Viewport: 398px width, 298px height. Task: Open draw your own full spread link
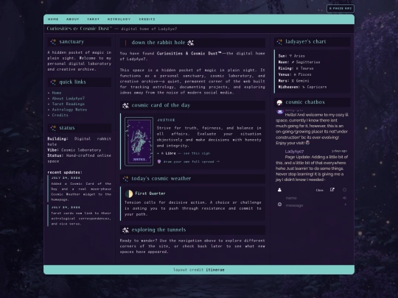[x=192, y=162]
